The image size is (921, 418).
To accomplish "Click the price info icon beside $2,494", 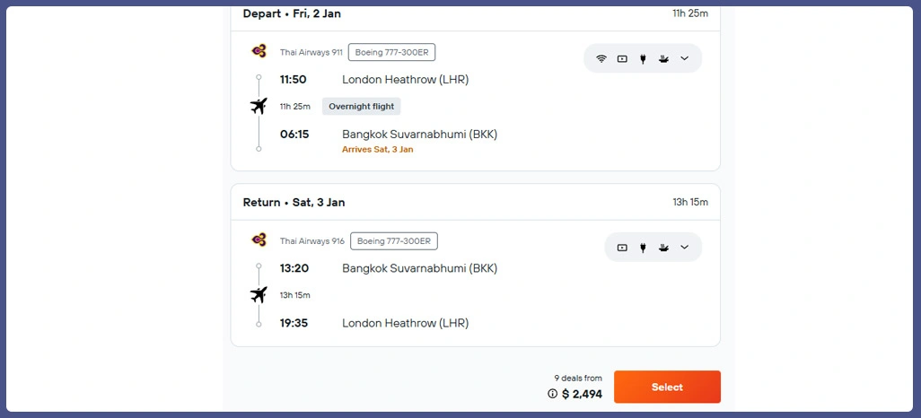I will pos(553,394).
